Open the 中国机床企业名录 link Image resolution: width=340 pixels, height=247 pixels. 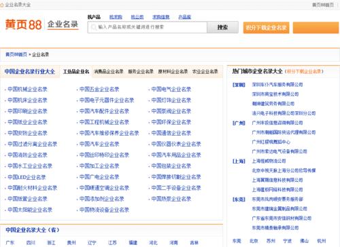coord(27,100)
